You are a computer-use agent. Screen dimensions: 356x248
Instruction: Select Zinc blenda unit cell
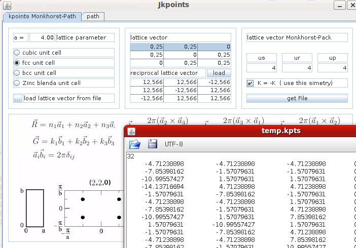[17, 83]
